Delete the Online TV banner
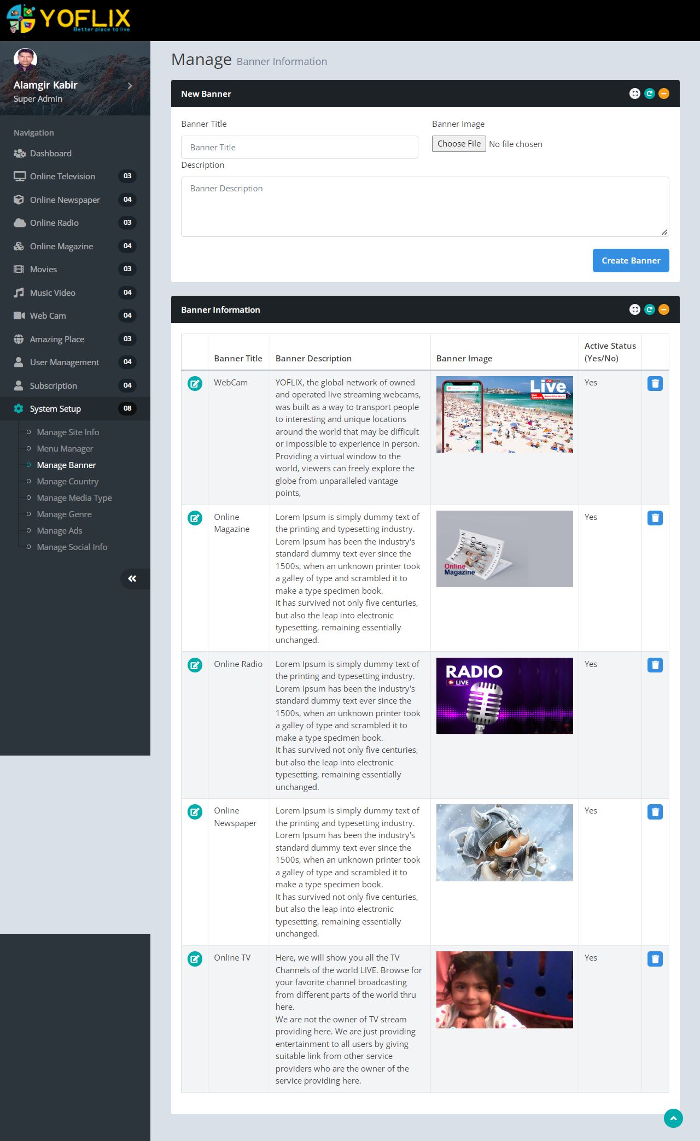This screenshot has height=1141, width=700. pyautogui.click(x=655, y=959)
